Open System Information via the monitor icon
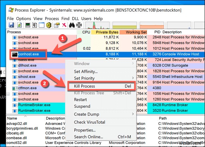Screen dimensions: 205x147 (28, 25)
